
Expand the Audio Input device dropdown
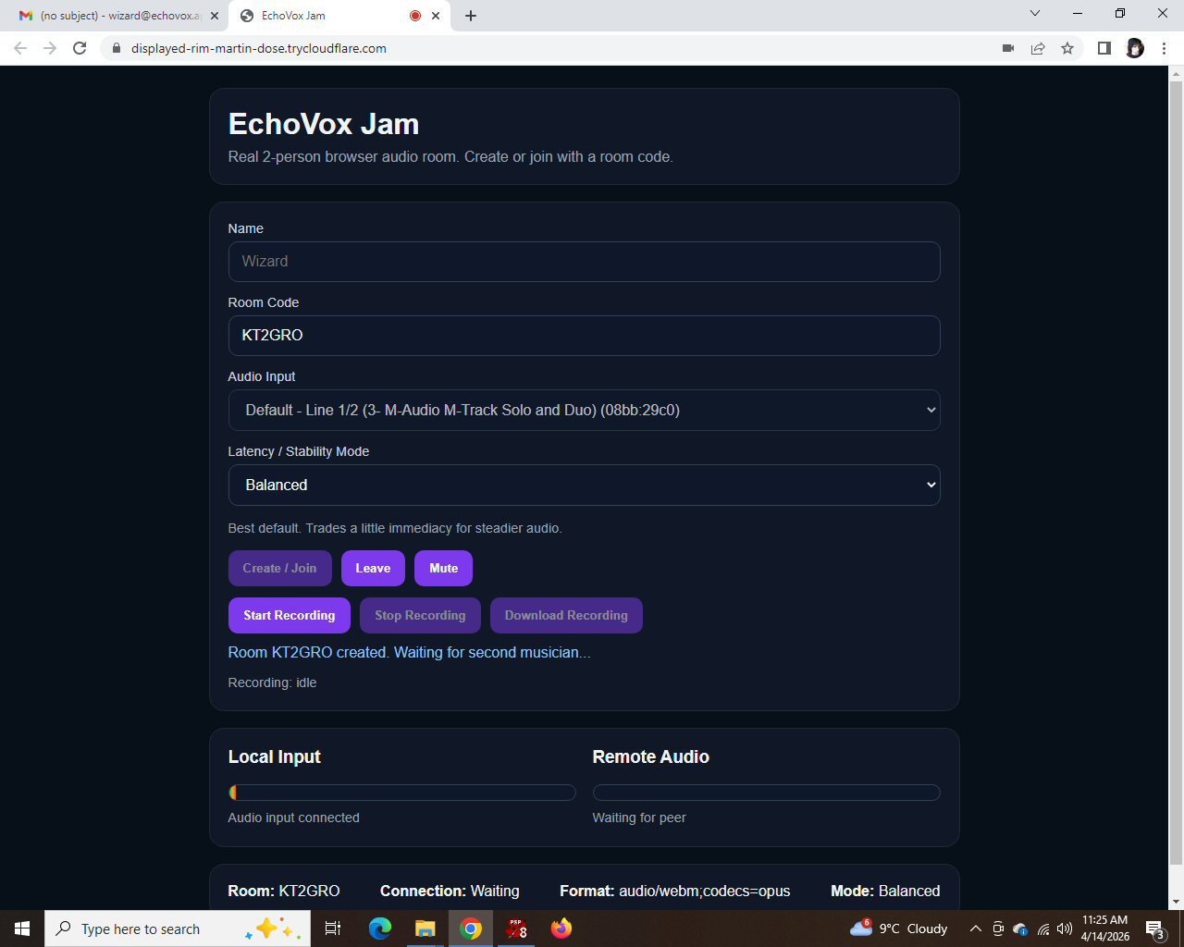pyautogui.click(x=584, y=410)
